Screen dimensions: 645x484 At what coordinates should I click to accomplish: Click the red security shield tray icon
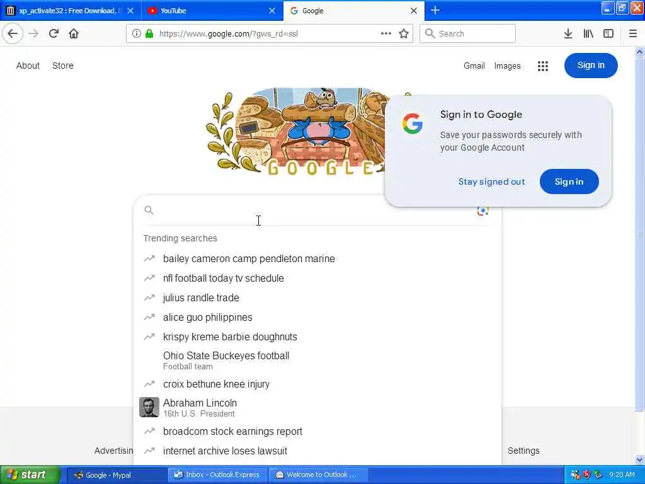pos(586,475)
